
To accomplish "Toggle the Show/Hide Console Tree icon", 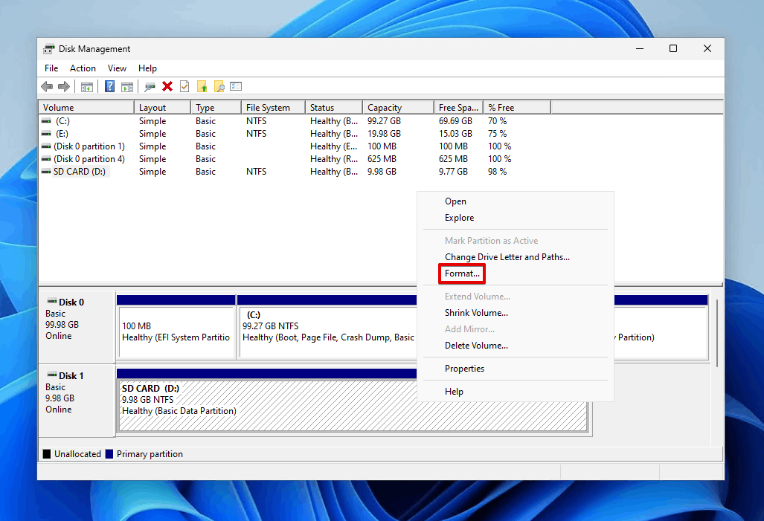I will pyautogui.click(x=87, y=86).
